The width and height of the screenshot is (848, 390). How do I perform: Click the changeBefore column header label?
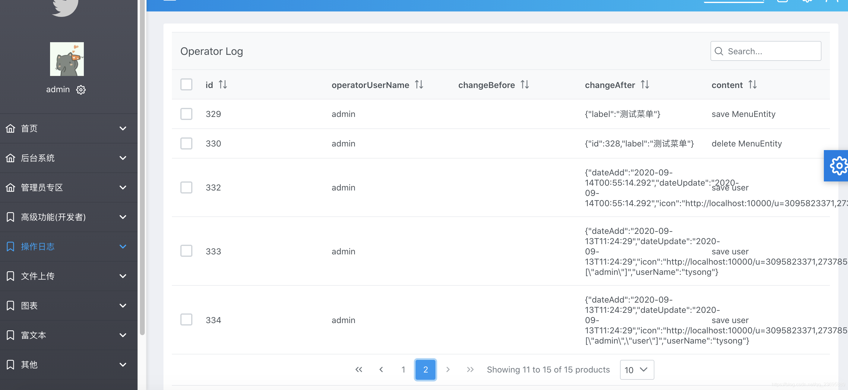pyautogui.click(x=486, y=85)
